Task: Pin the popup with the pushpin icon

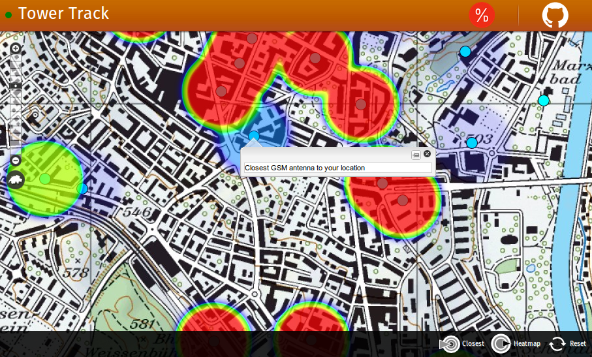Action: tap(416, 155)
